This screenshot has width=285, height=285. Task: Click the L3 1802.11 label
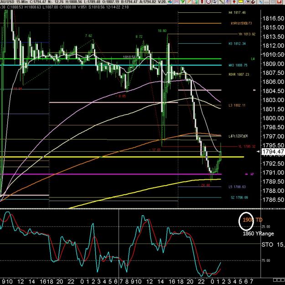click(237, 105)
